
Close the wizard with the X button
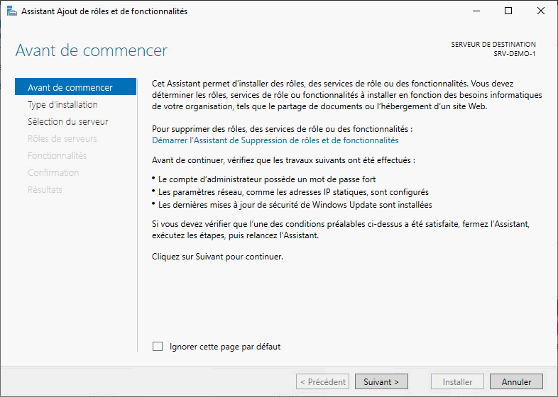pyautogui.click(x=541, y=11)
